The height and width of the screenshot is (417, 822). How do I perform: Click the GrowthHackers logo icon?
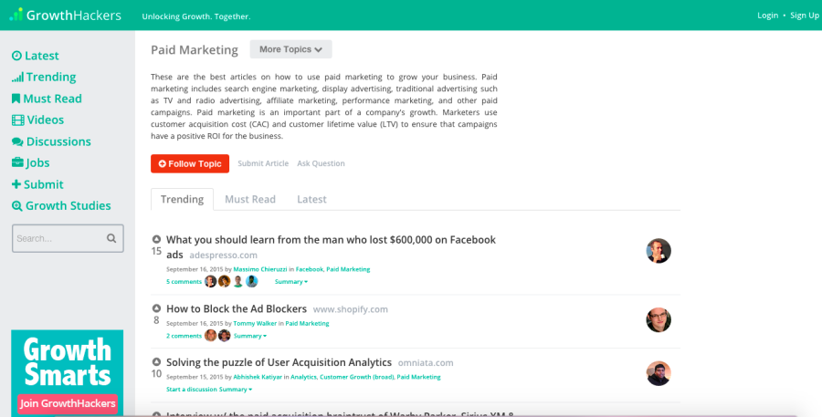16,15
